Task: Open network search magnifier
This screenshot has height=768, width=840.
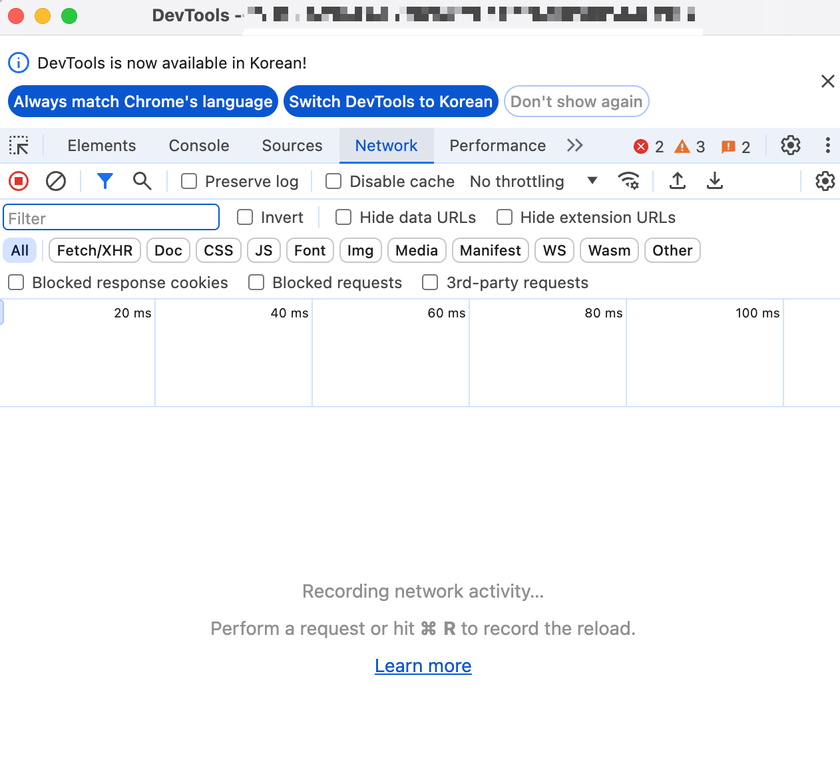Action: coord(142,181)
